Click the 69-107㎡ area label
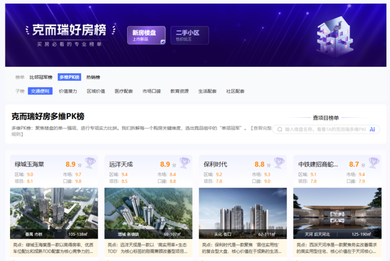The width and height of the screenshot is (390, 261). (172, 234)
